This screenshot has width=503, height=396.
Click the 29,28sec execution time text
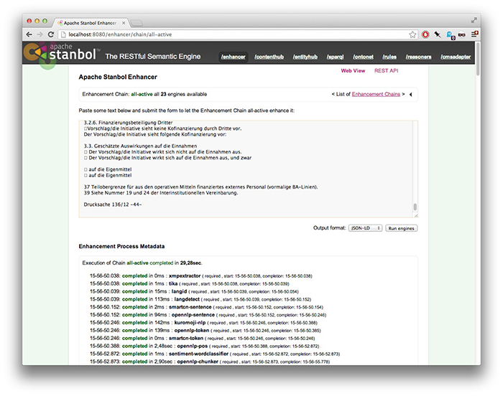191,263
